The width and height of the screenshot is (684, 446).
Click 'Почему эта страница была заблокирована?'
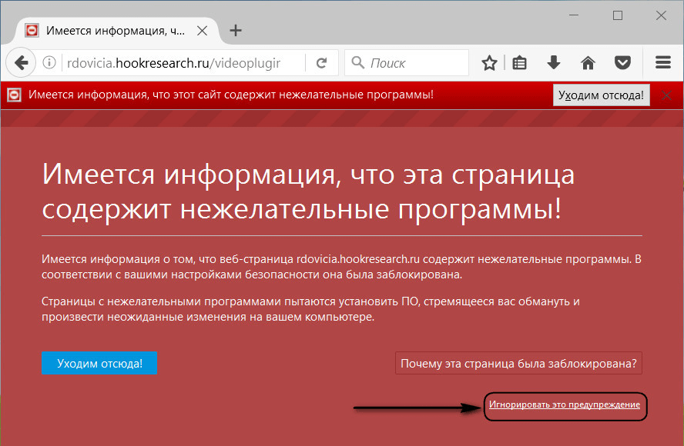coord(518,364)
